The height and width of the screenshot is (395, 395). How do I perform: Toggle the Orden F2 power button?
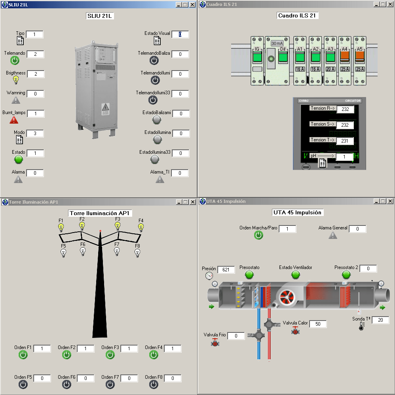[67, 355]
